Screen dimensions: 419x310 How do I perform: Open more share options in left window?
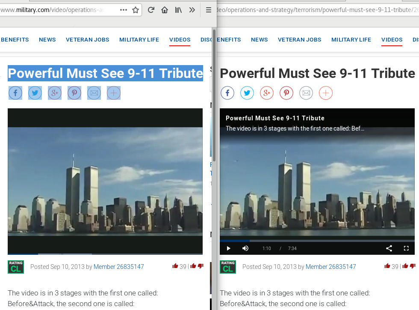tap(114, 93)
